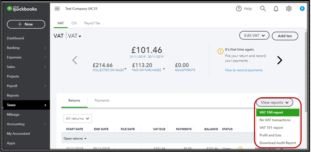Open the settings gear icon
The width and height of the screenshot is (311, 152).
(x=289, y=9)
